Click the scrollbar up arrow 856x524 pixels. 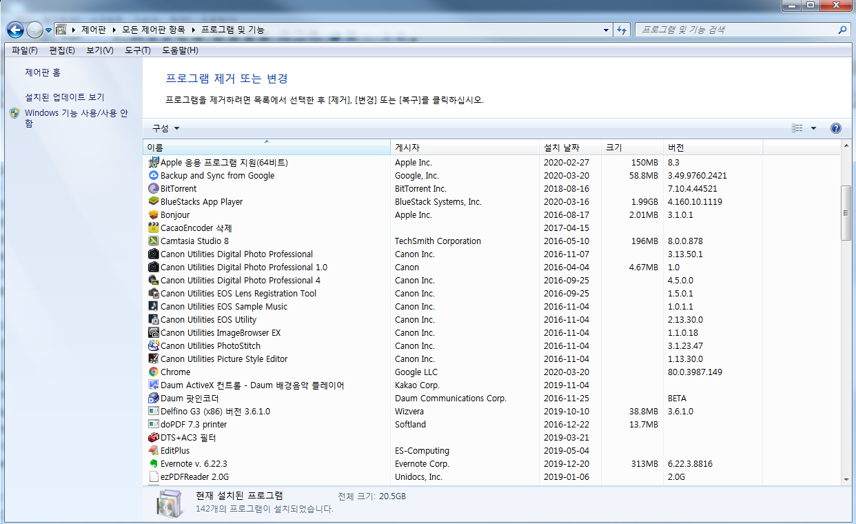coord(846,147)
